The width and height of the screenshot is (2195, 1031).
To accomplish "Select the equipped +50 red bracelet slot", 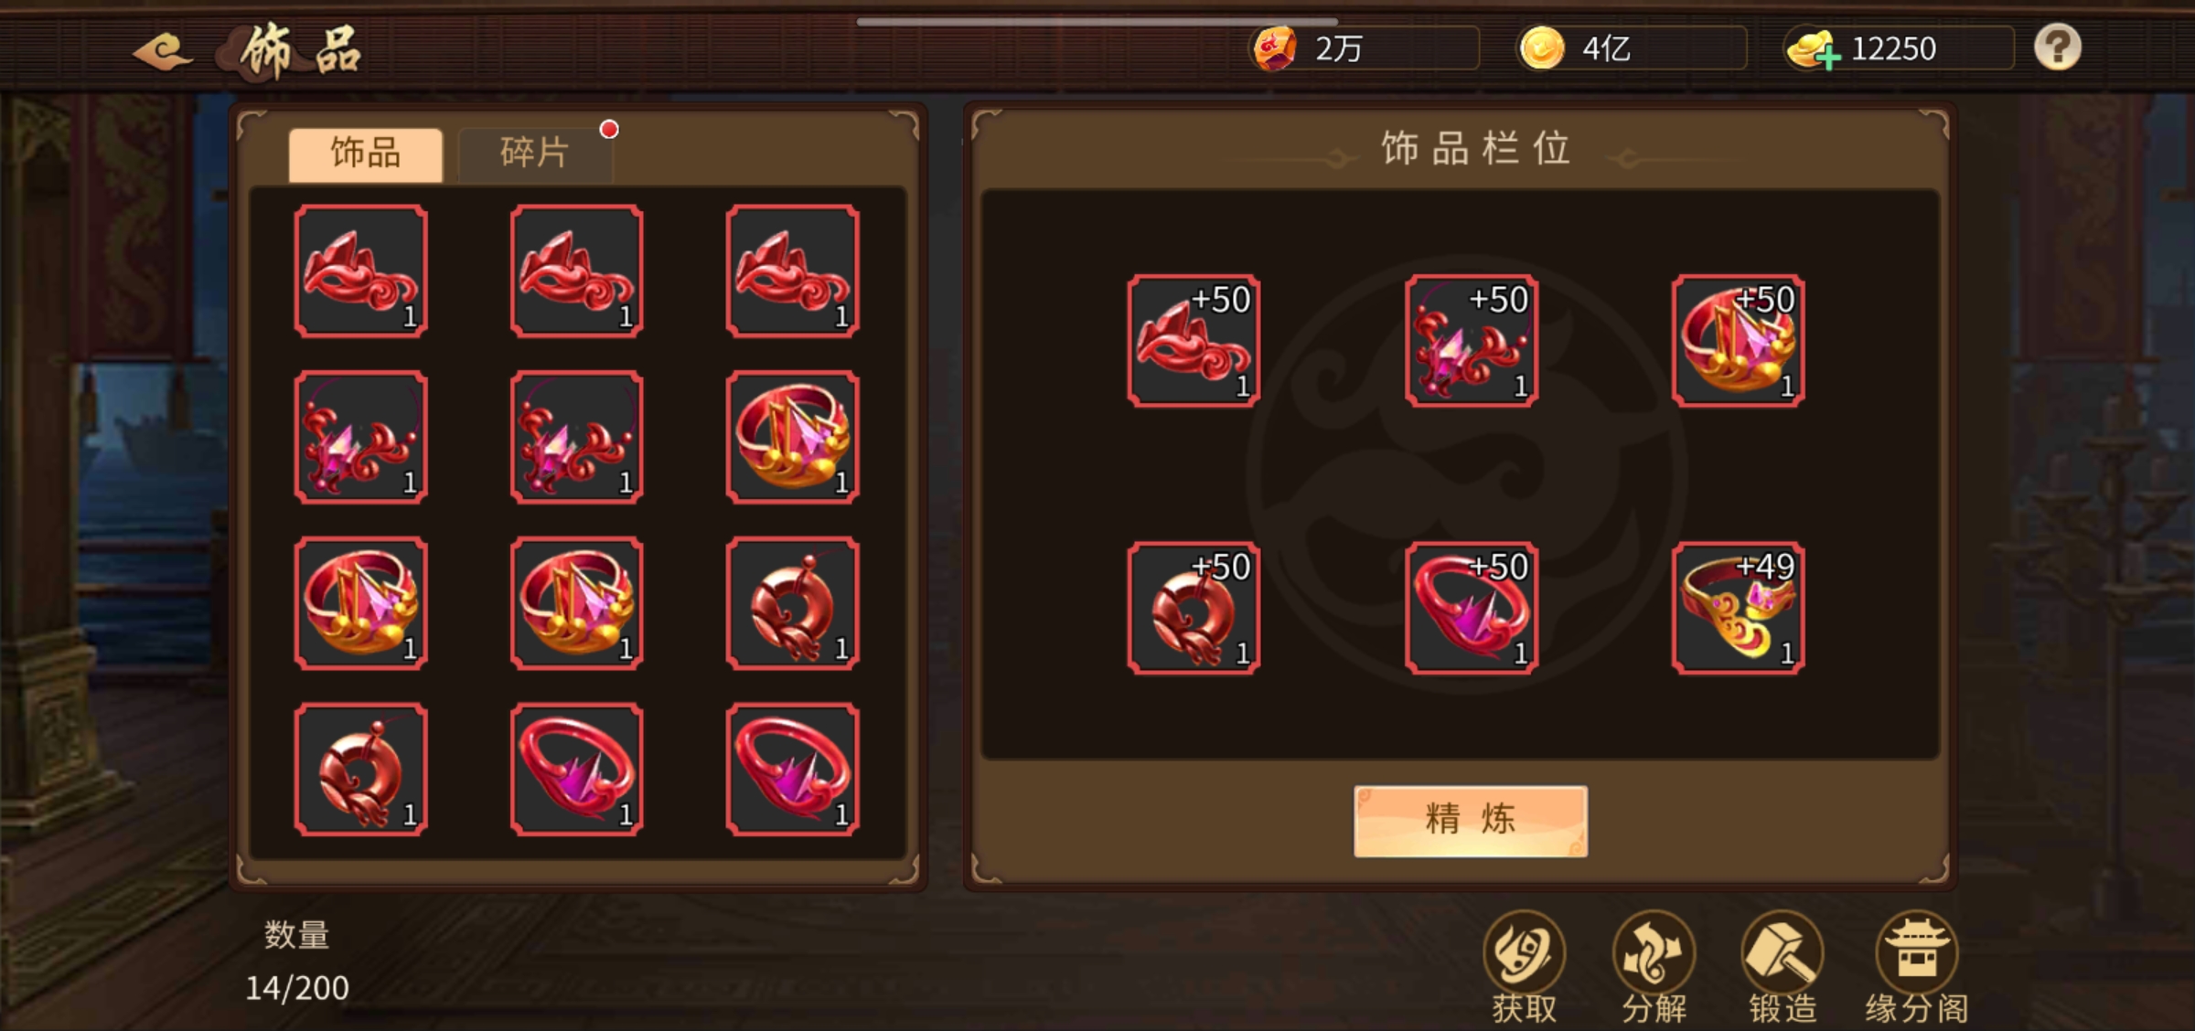I will coord(1472,608).
